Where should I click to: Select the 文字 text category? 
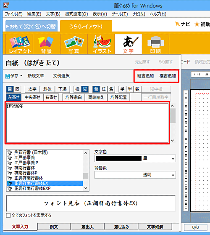(129, 44)
